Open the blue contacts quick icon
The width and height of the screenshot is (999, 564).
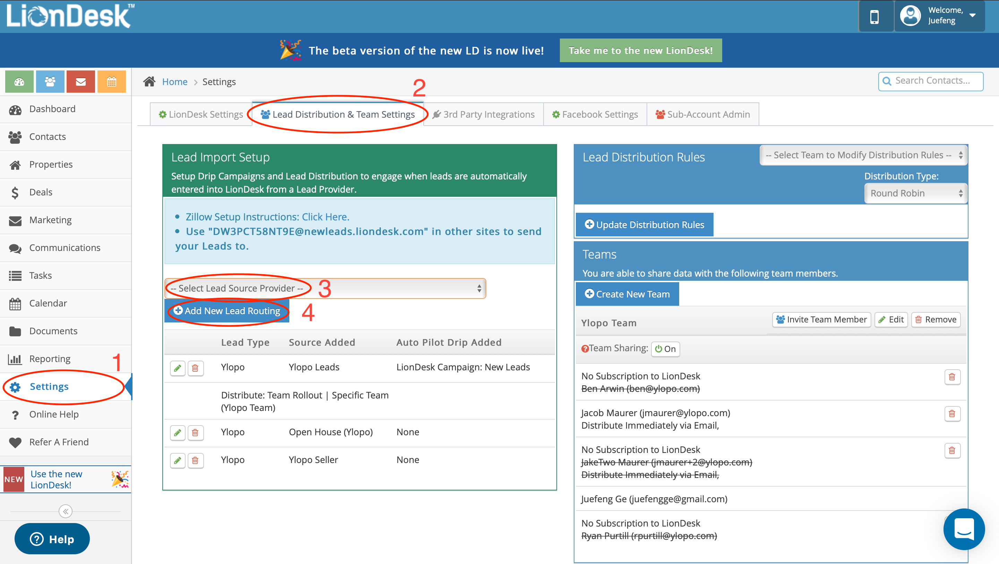(x=50, y=82)
